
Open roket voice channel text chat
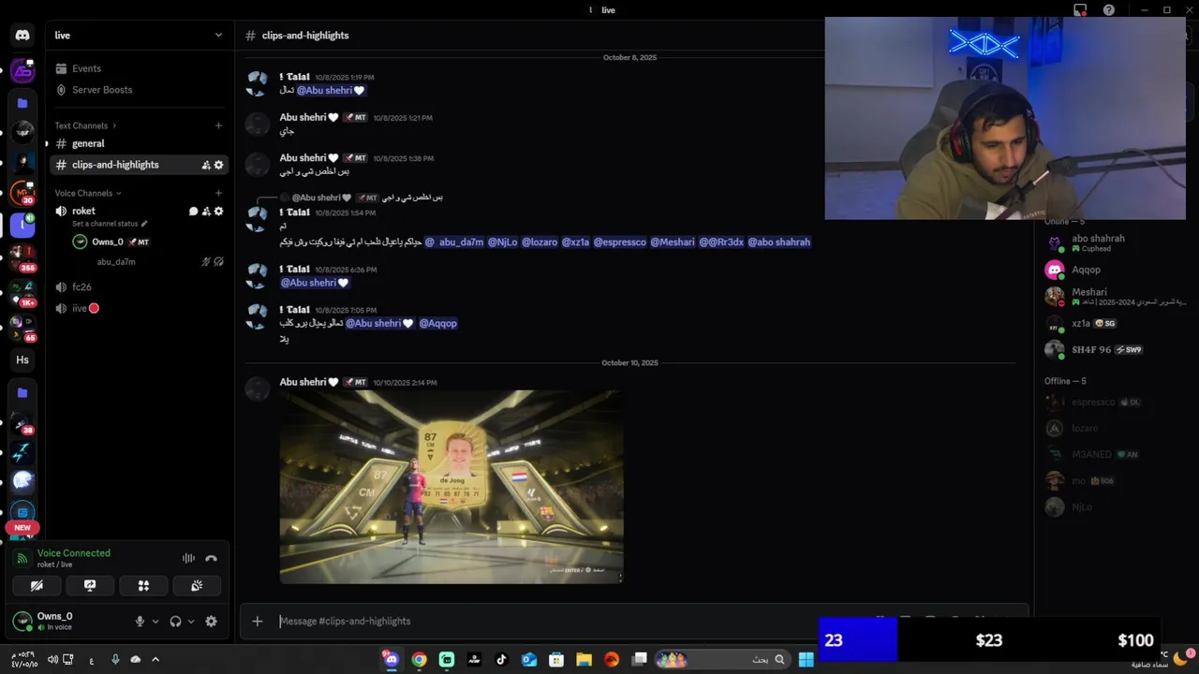(193, 212)
